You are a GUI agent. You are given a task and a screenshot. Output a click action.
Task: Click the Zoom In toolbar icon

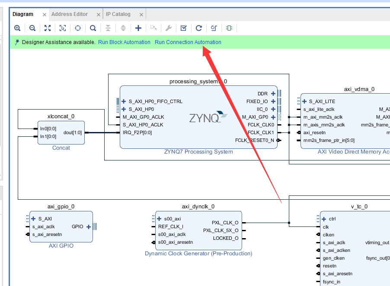pos(17,28)
